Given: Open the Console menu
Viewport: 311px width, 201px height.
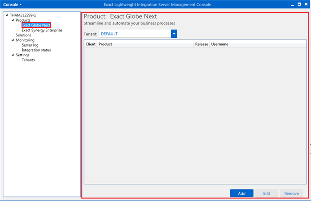Looking at the screenshot, I should click(x=12, y=4).
